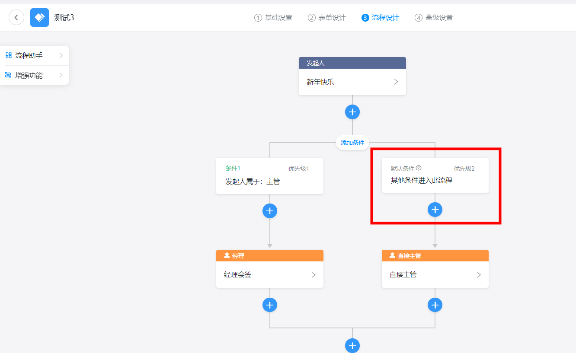Click the person icon in 经理 header
Image resolution: width=576 pixels, height=353 pixels.
227,255
